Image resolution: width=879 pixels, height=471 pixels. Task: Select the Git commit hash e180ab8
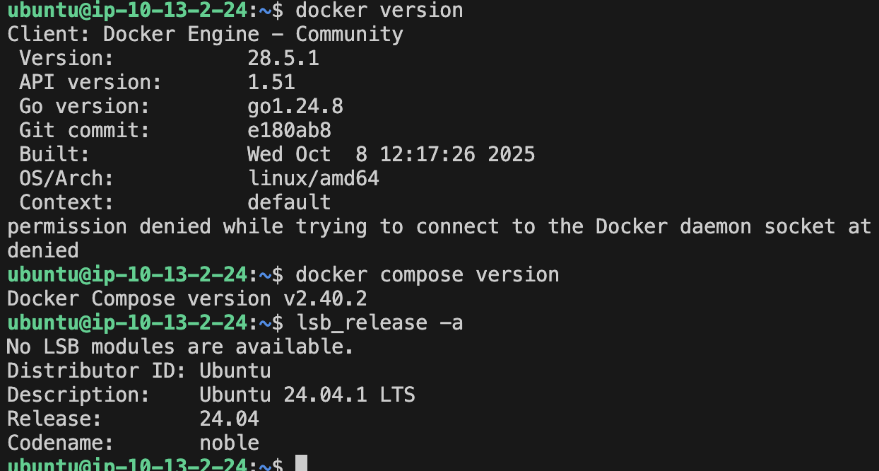289,130
